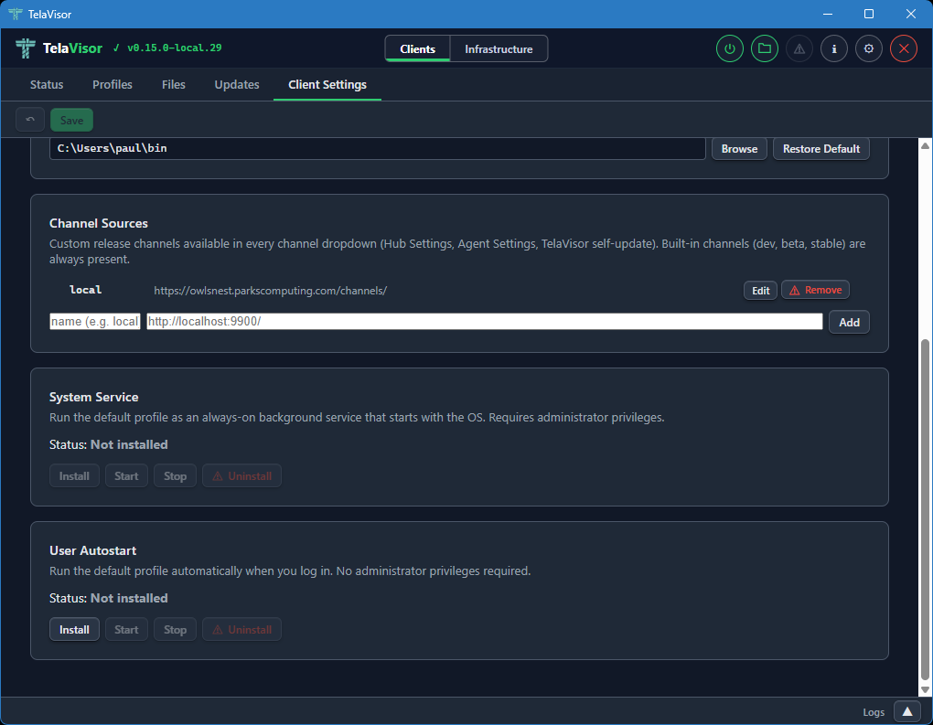Switch to the Clients mode

[x=417, y=48]
